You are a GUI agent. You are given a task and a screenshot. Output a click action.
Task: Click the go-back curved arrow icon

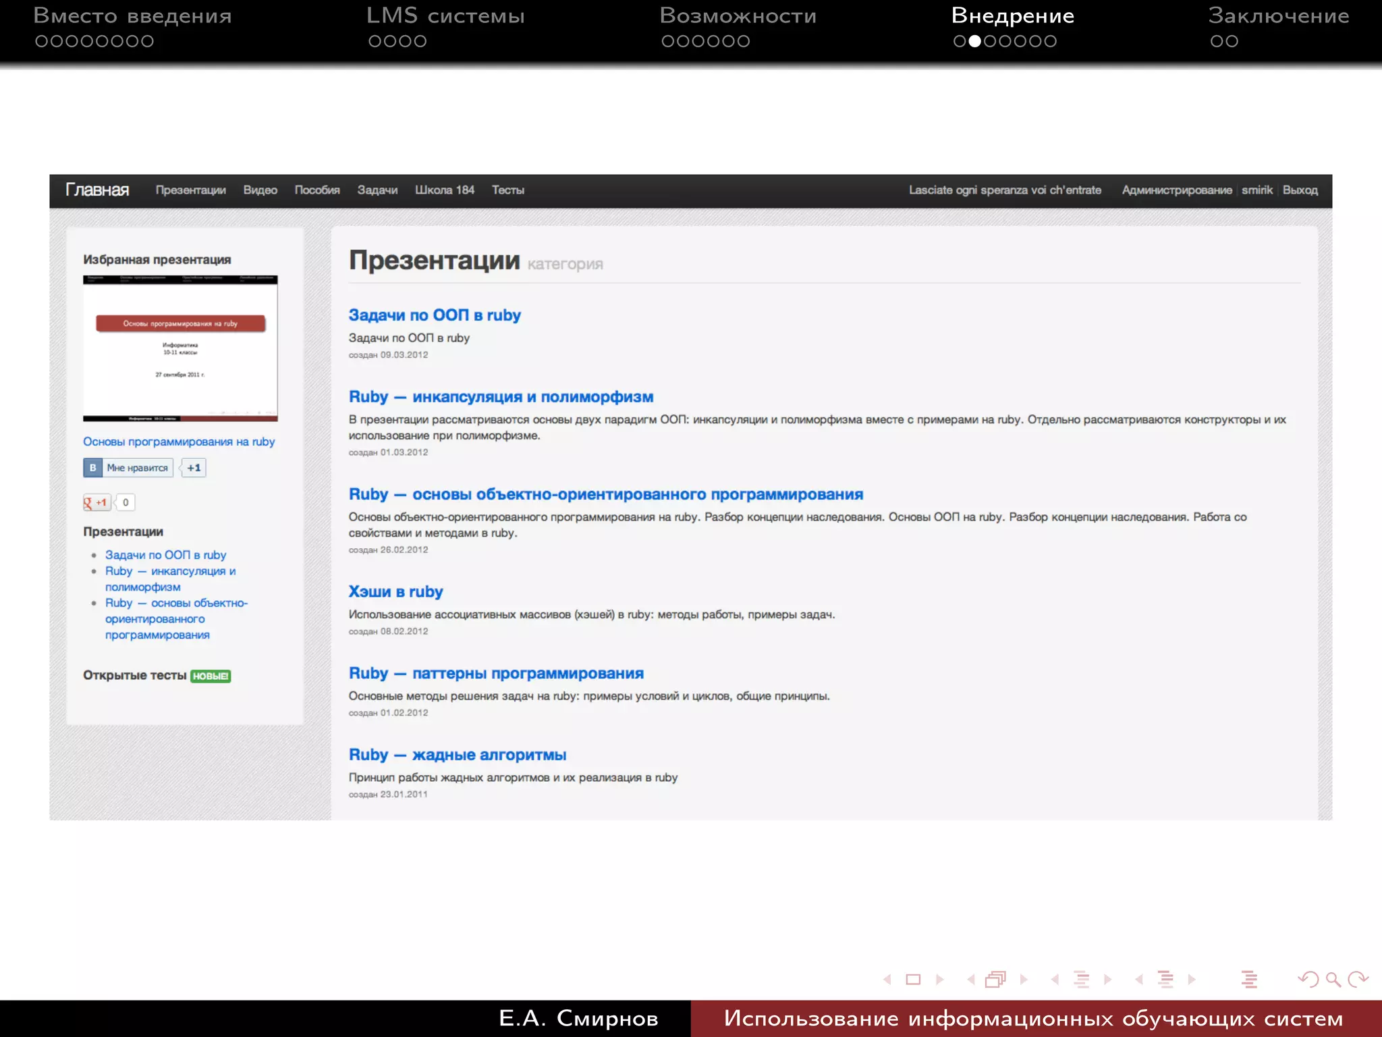click(x=1308, y=979)
